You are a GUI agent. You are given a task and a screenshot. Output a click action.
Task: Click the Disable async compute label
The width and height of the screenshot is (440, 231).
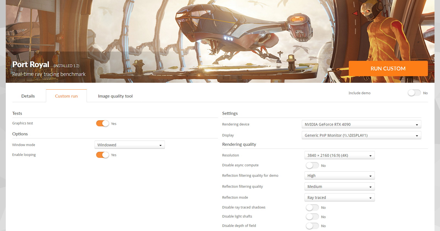pyautogui.click(x=240, y=165)
